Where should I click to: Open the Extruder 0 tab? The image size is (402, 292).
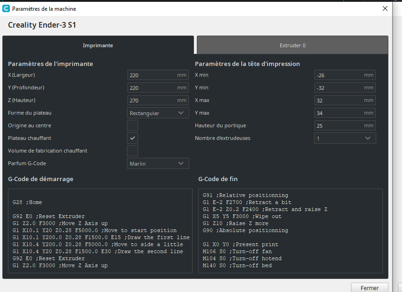292,45
